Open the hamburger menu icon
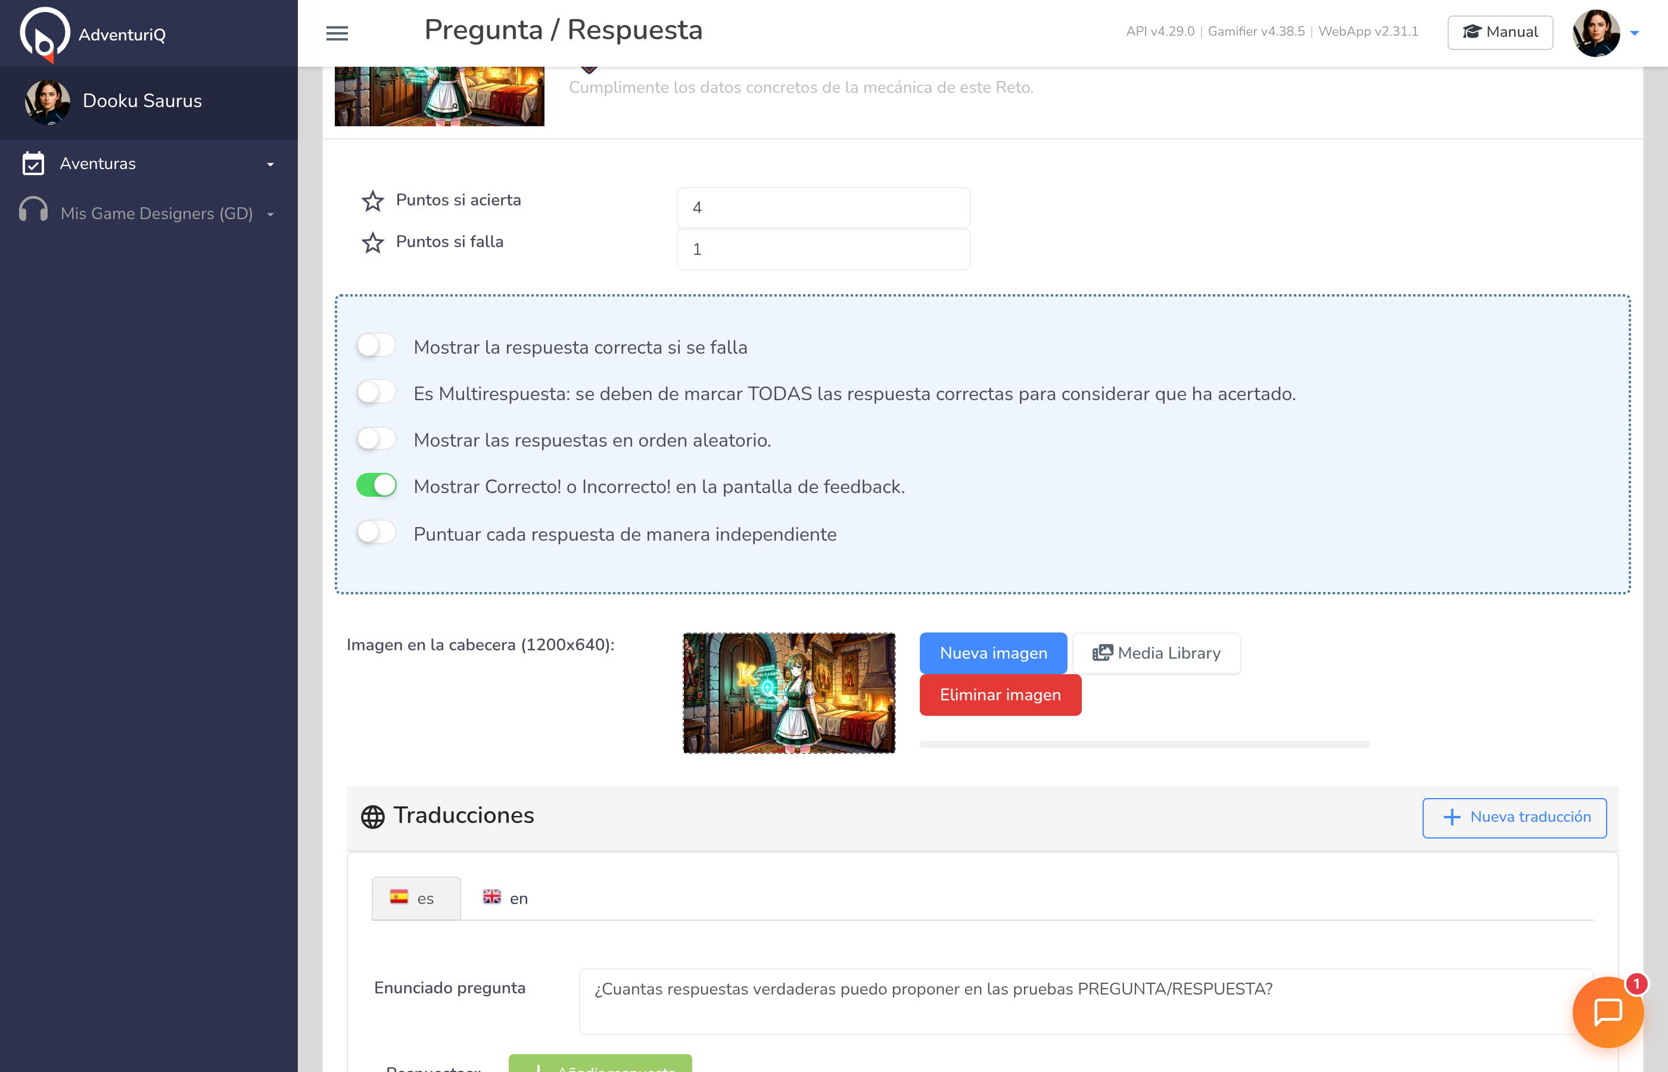This screenshot has height=1072, width=1668. [337, 33]
